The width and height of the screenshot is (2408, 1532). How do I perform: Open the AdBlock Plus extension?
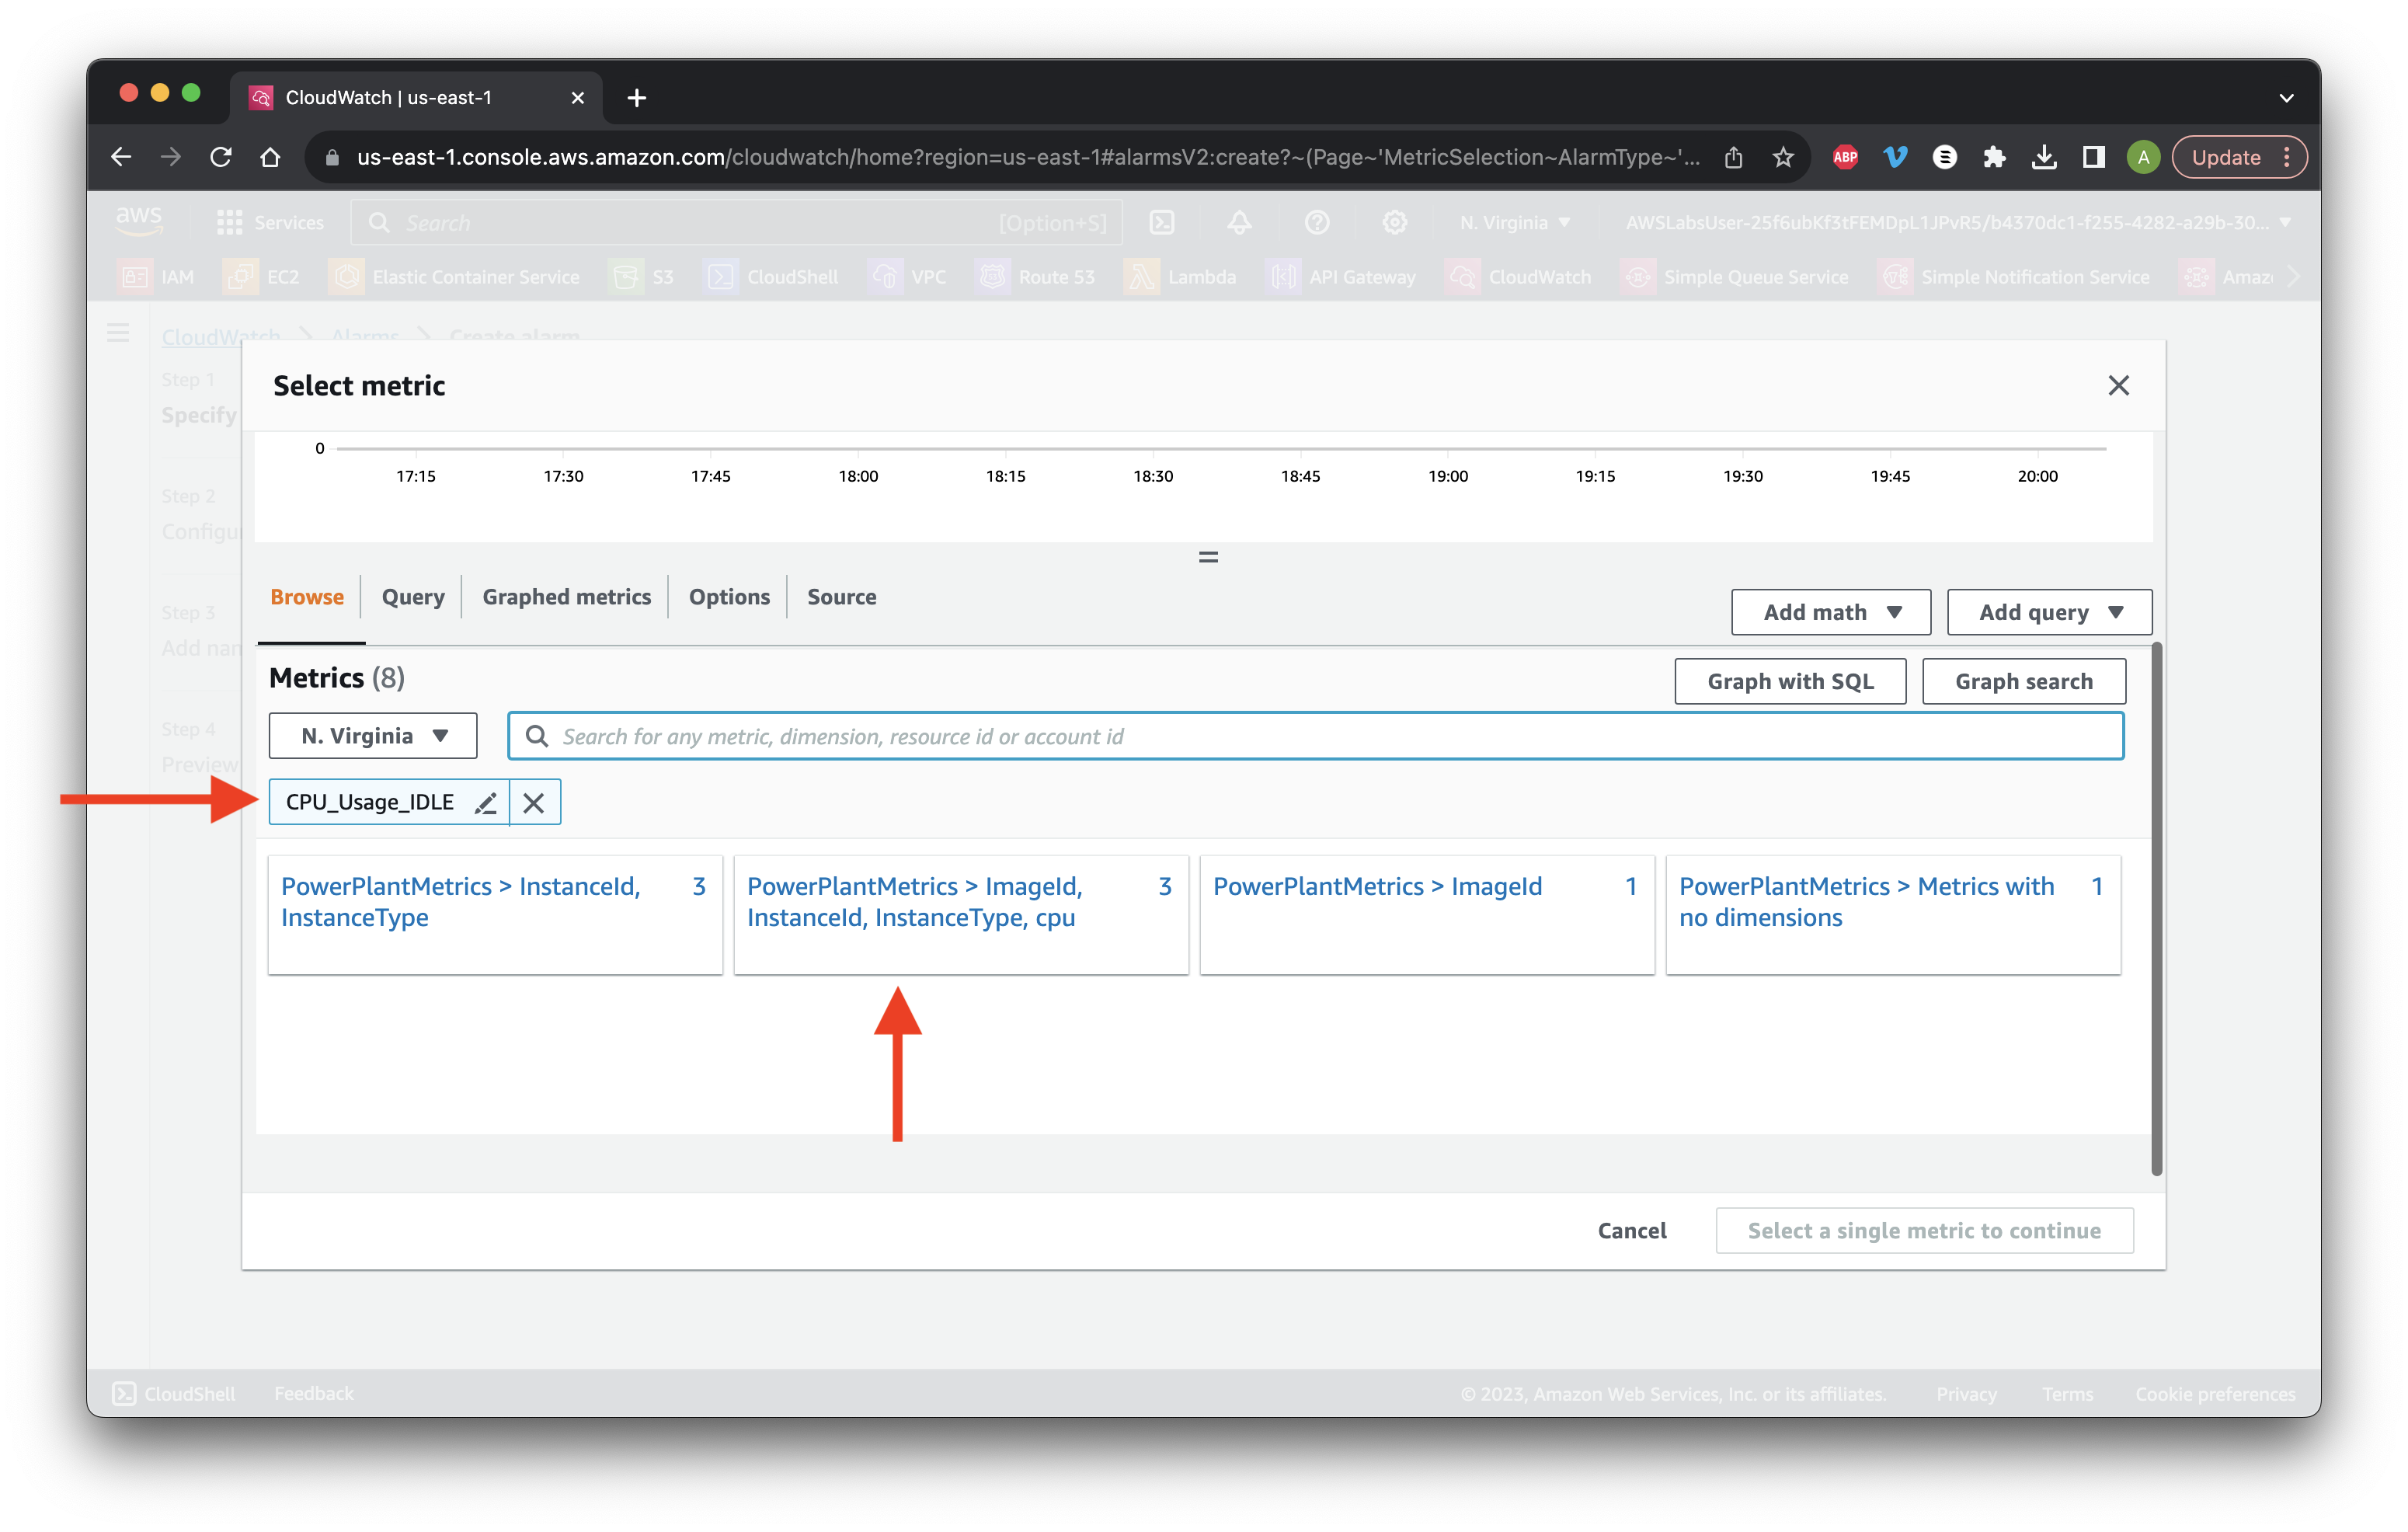(1845, 157)
